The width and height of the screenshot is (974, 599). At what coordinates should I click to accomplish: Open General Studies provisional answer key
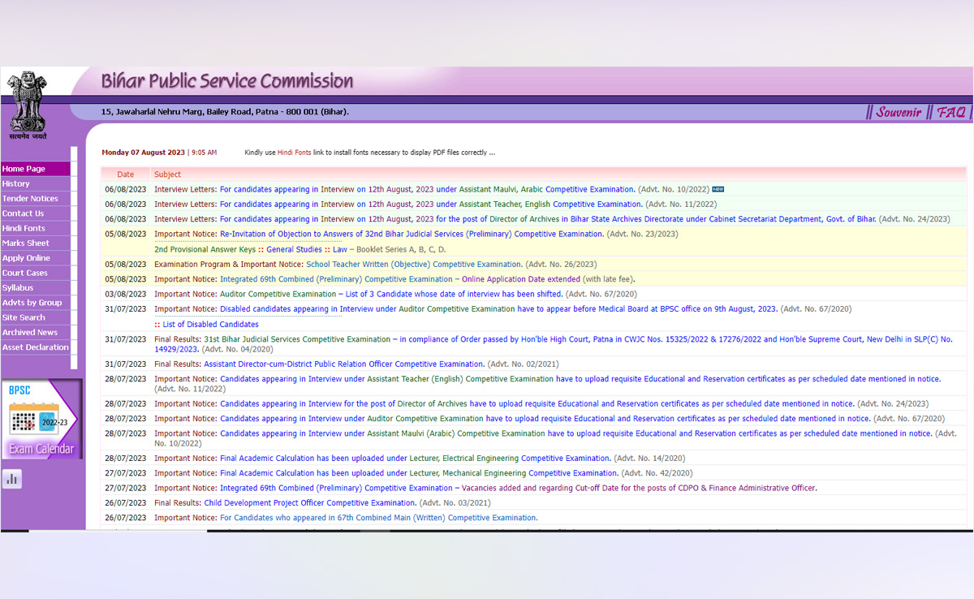tap(294, 249)
